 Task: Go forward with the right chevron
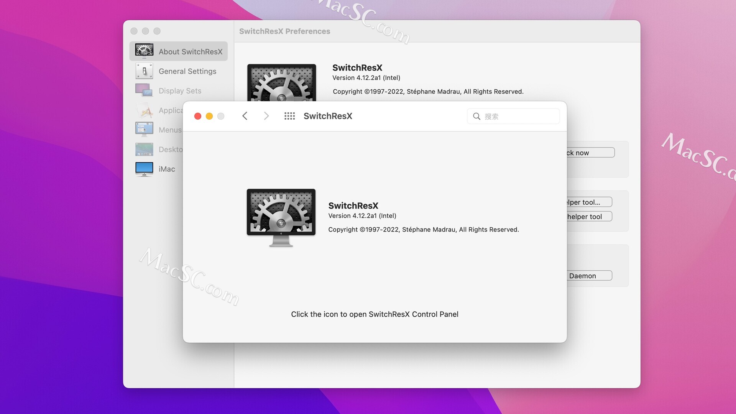(x=266, y=116)
